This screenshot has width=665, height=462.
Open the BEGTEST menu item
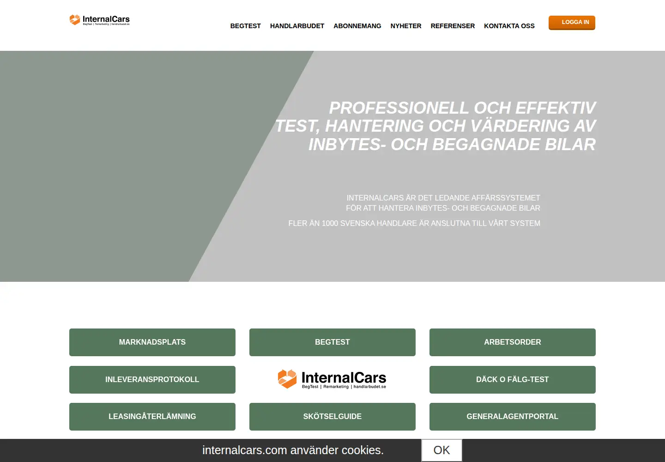(245, 26)
